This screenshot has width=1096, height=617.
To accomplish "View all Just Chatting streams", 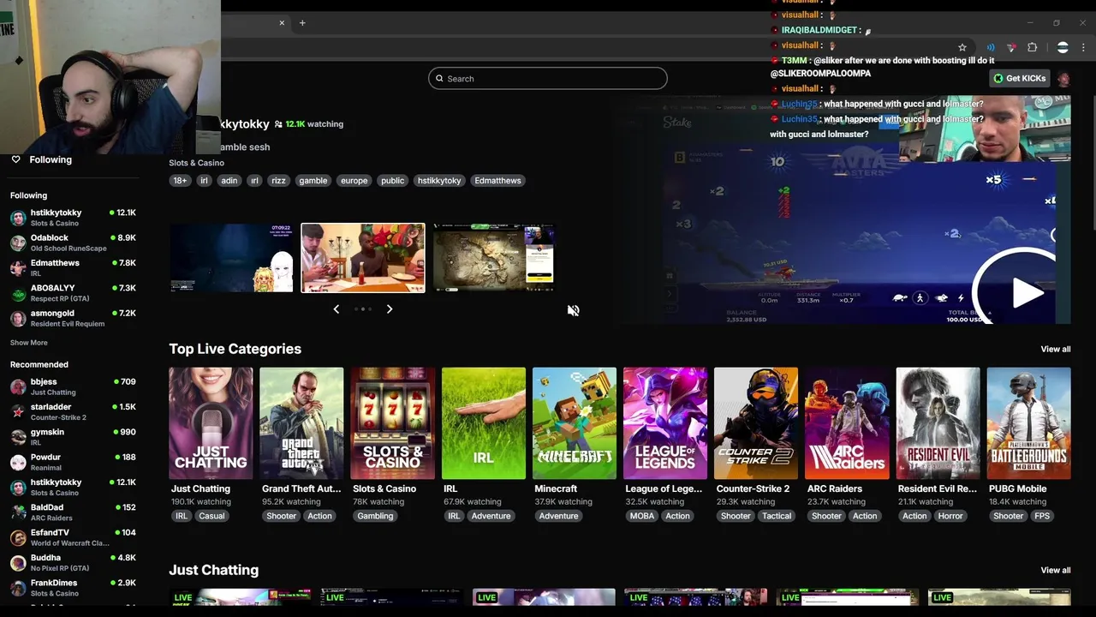I will coord(1055,570).
